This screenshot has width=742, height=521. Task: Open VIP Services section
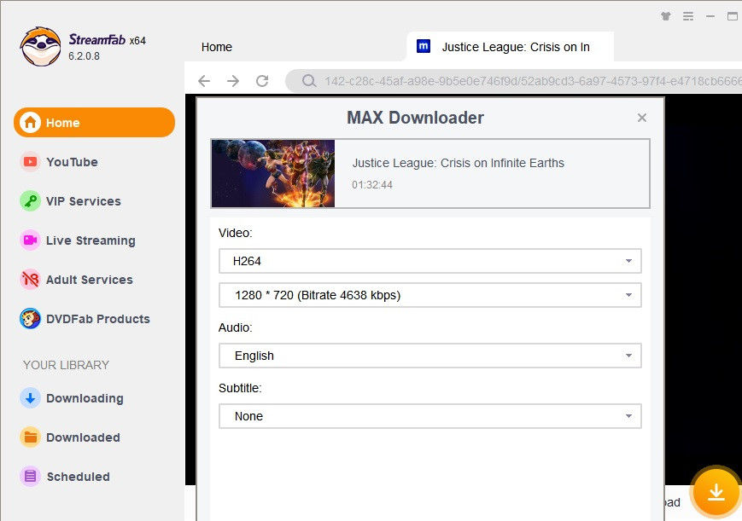pos(84,201)
